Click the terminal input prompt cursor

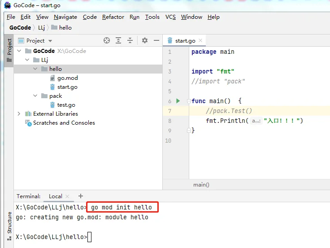89,237
